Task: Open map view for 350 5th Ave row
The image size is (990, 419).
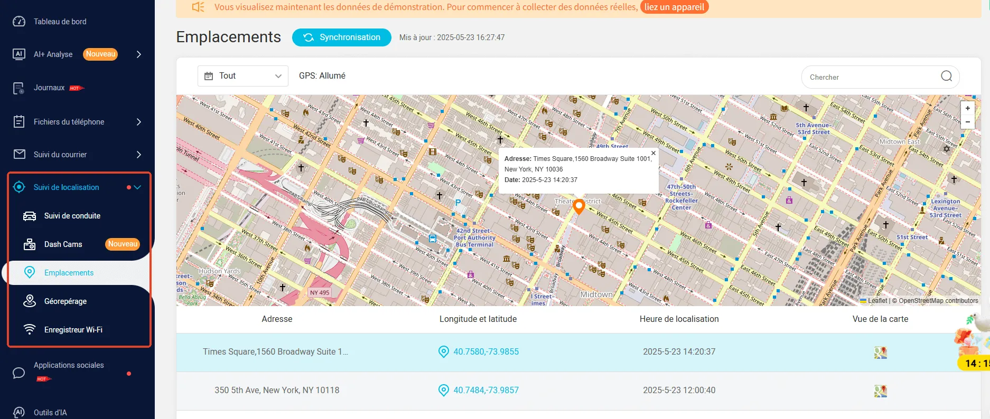Action: [x=880, y=391]
